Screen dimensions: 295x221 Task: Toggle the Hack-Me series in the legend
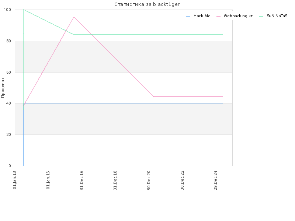point(198,16)
